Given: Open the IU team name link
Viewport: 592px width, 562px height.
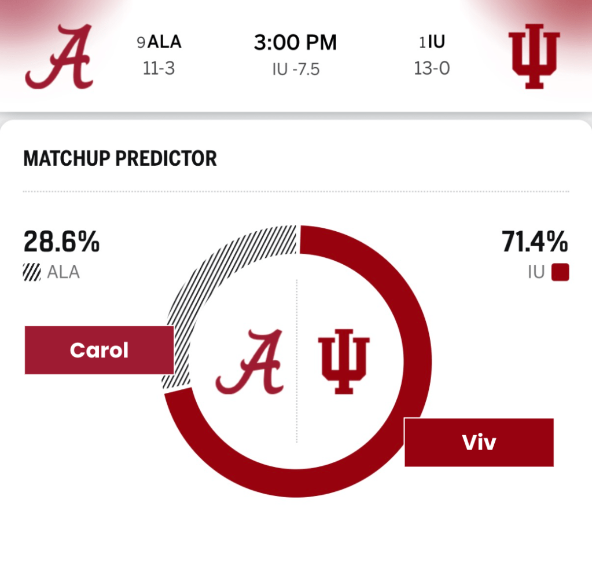Looking at the screenshot, I should pyautogui.click(x=437, y=42).
